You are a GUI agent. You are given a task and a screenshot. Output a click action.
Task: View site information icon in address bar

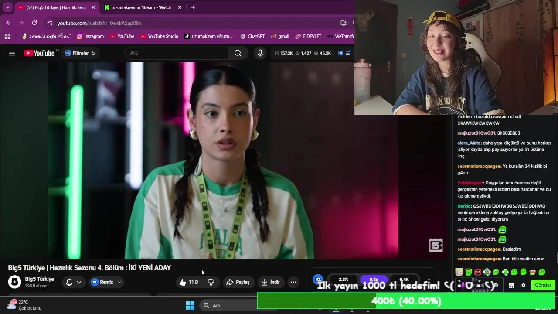click(50, 23)
